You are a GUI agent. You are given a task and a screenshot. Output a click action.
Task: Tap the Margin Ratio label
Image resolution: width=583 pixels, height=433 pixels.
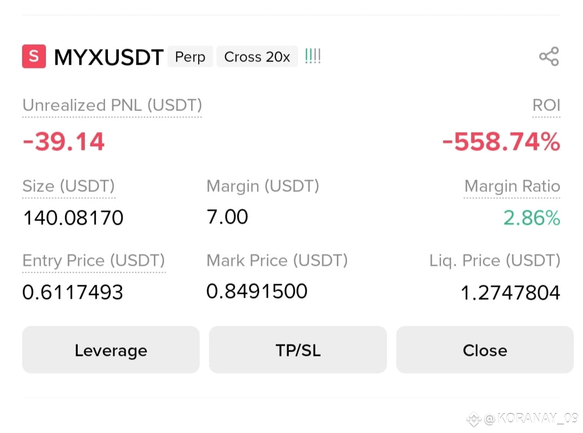512,185
